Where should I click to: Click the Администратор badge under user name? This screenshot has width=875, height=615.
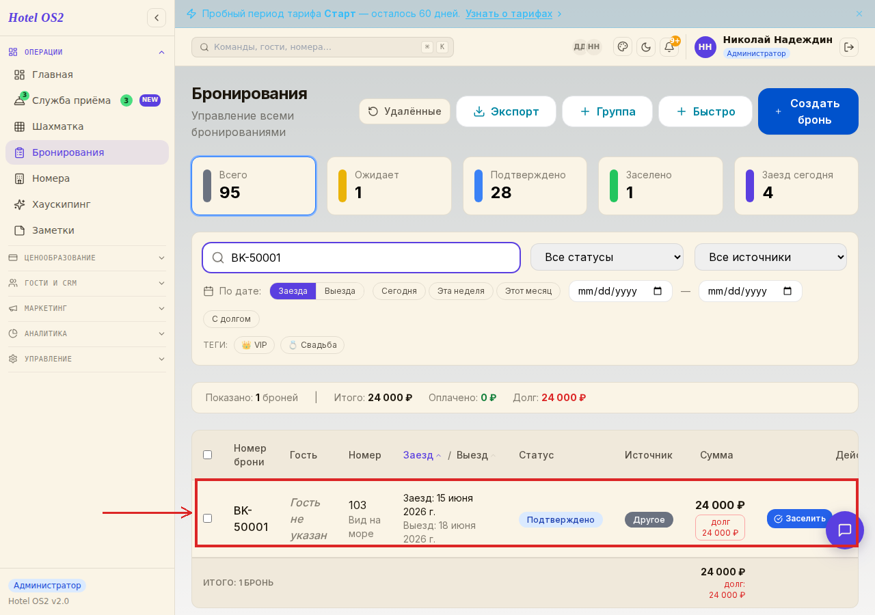756,53
